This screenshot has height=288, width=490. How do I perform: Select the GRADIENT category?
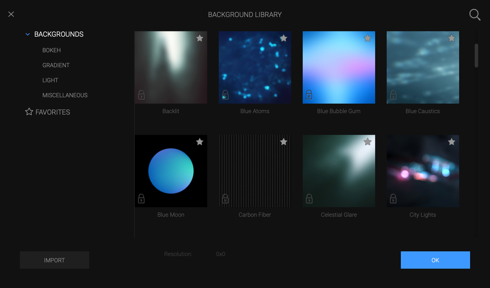56,65
